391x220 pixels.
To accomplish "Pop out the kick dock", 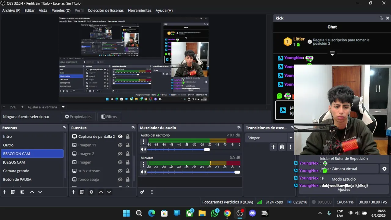I will 381,18.
